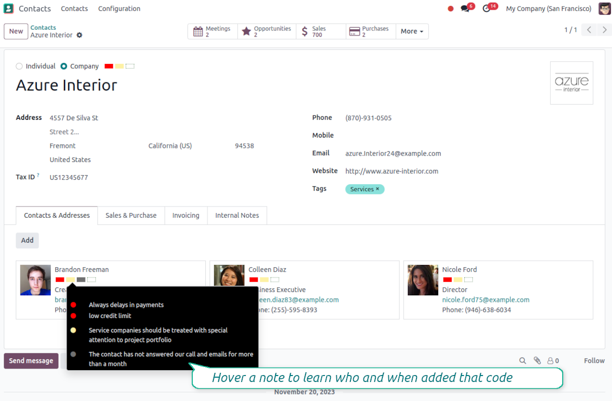The image size is (612, 401).
Task: Click Nicole Ford's red code swatch
Action: 447,280
